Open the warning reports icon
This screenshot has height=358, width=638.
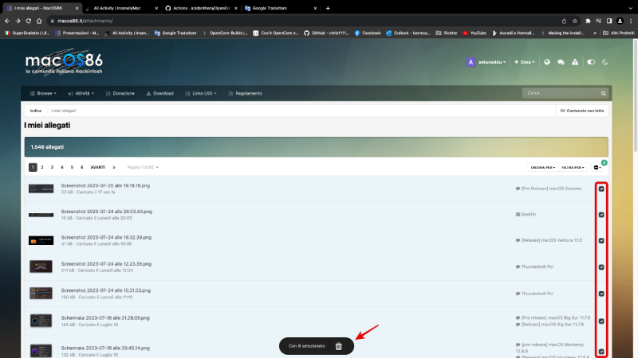click(574, 62)
